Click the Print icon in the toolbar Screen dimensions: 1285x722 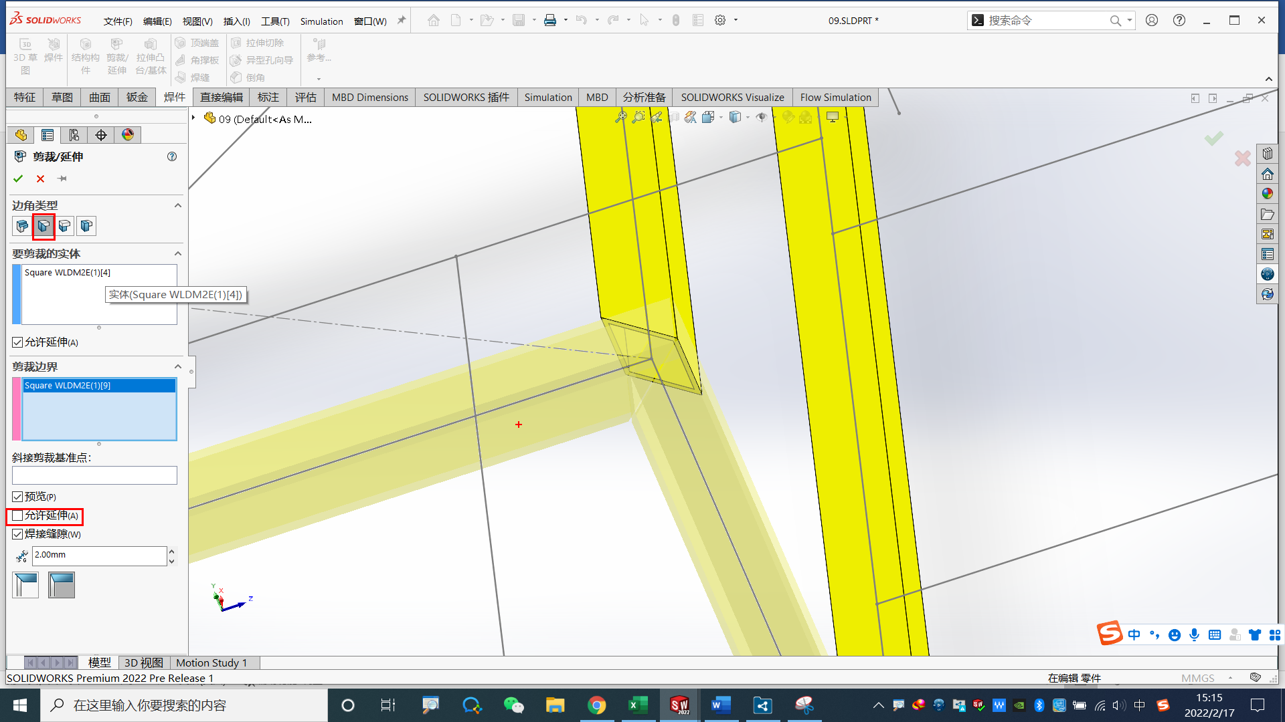(x=550, y=20)
